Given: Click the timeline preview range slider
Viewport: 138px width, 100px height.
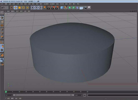Looking at the screenshot, I should tap(44, 95).
